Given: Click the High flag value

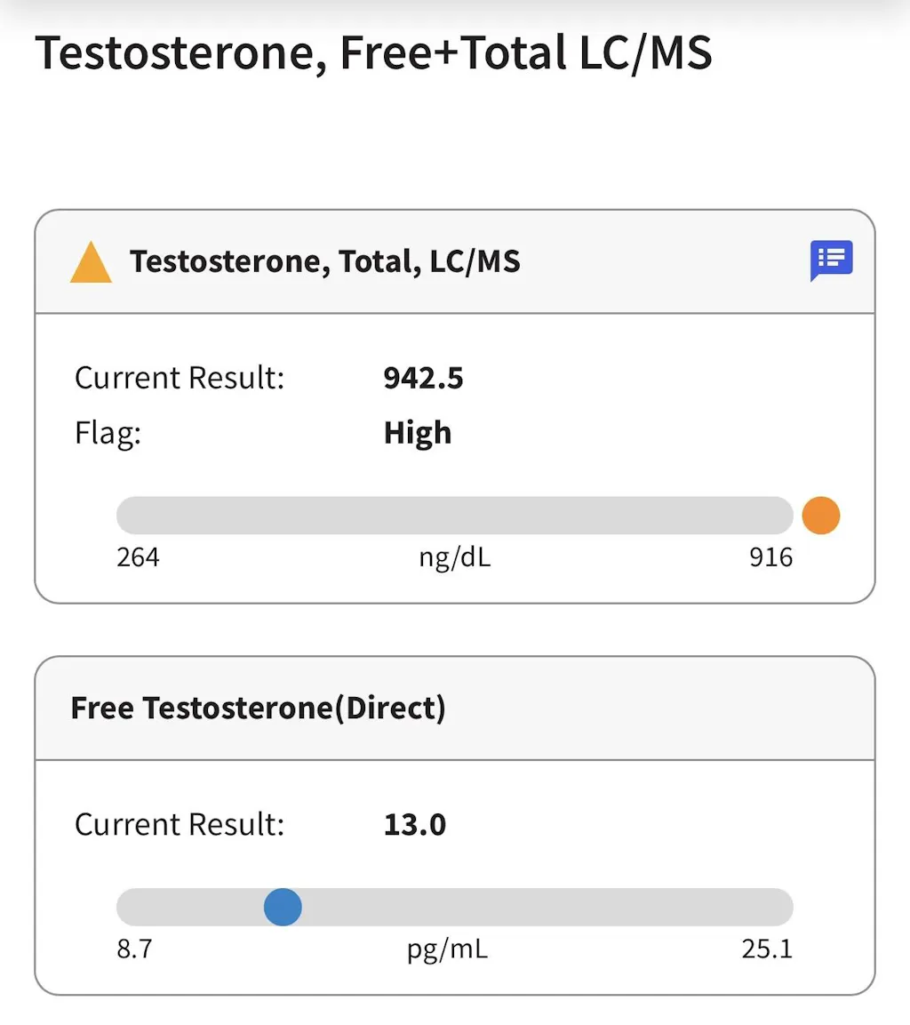Looking at the screenshot, I should tap(417, 433).
